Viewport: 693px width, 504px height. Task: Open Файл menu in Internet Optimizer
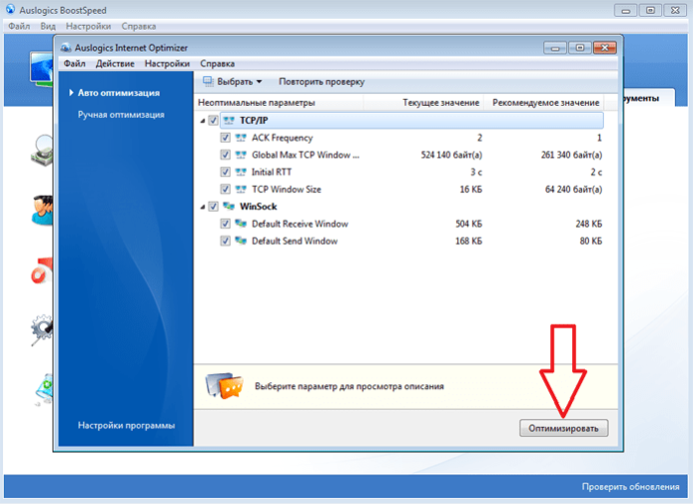point(74,63)
